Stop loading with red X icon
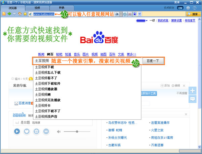 pos(130,14)
